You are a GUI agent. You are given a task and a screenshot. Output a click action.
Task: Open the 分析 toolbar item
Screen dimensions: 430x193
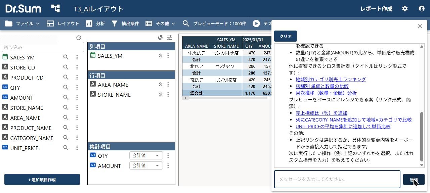click(95, 23)
